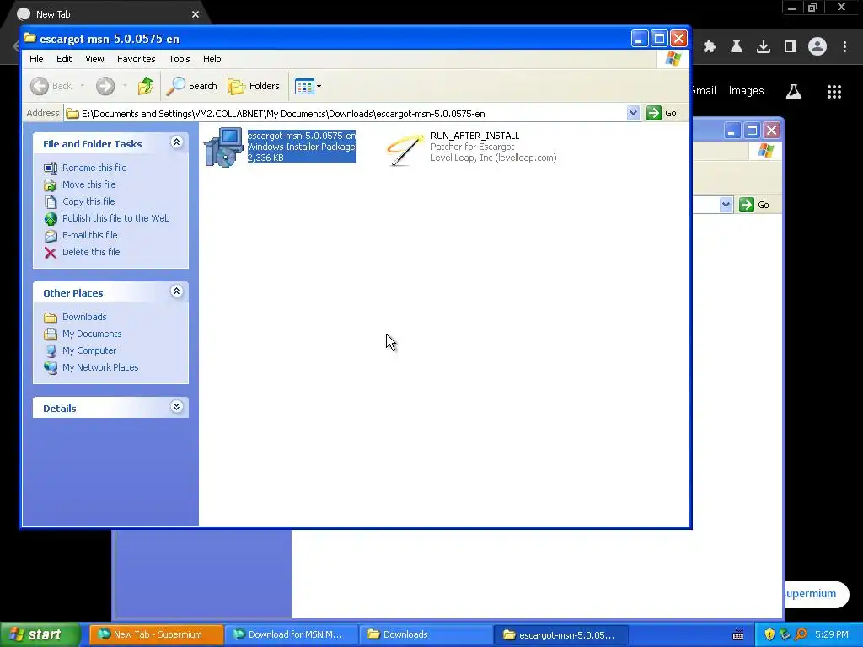The width and height of the screenshot is (863, 647).
Task: Click the Forward arrow toolbar icon
Action: click(x=105, y=86)
